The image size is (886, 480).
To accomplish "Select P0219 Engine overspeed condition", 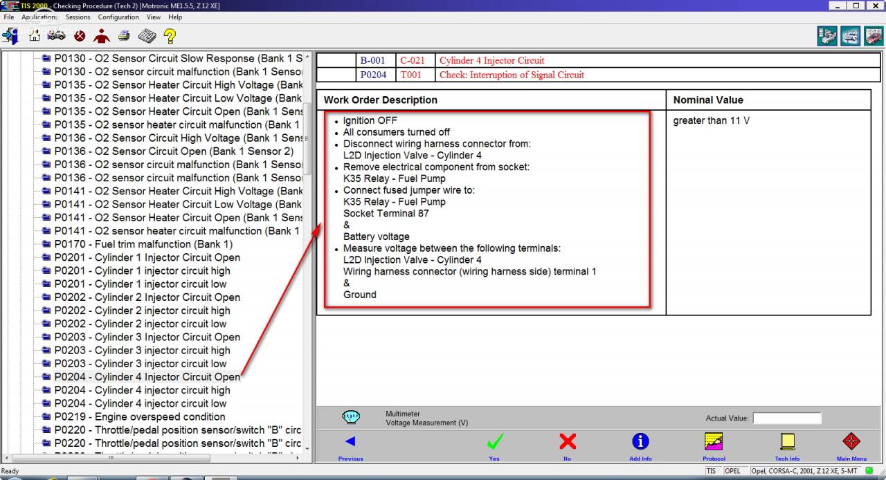I will coord(139,416).
